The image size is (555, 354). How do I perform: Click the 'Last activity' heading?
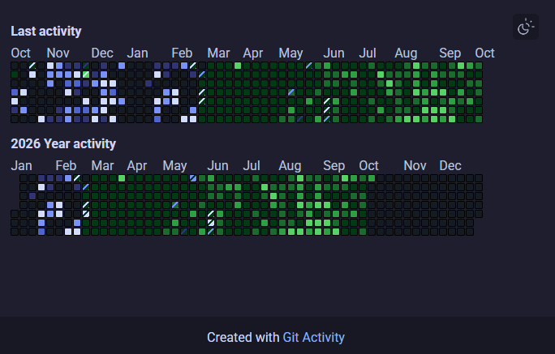tap(46, 31)
